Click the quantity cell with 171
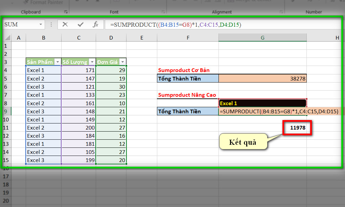345x207 pixels. pos(78,70)
